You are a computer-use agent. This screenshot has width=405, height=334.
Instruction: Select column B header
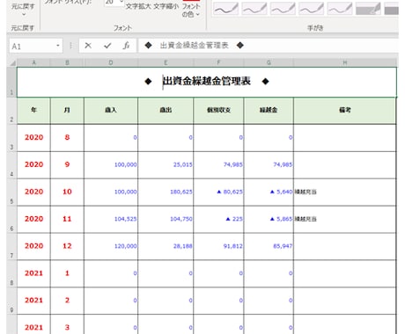(x=67, y=62)
